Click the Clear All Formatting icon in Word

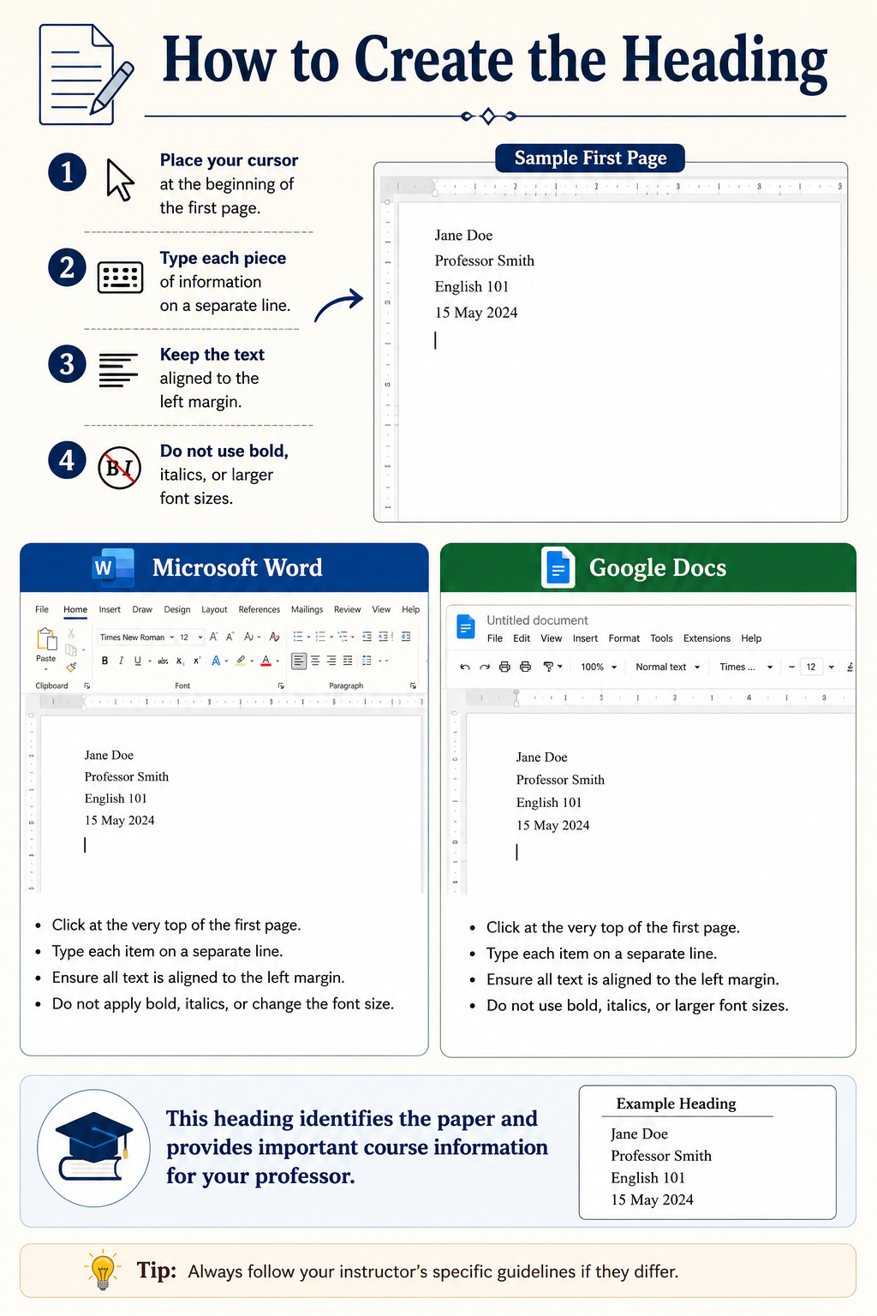click(x=274, y=637)
